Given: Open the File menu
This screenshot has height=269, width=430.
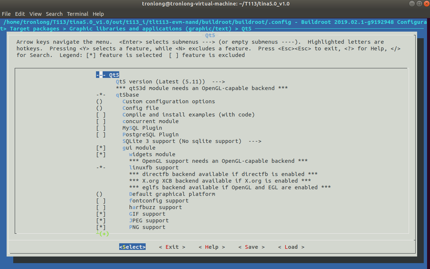Looking at the screenshot, I should [x=6, y=14].
